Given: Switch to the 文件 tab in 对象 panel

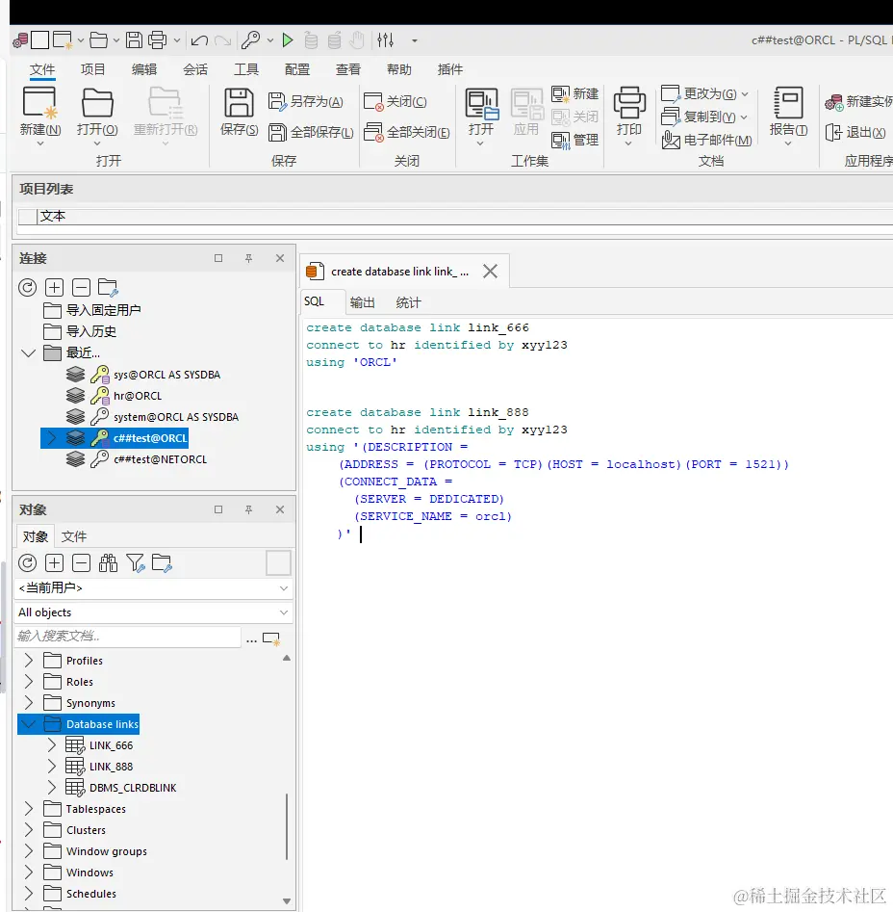Looking at the screenshot, I should (x=74, y=536).
